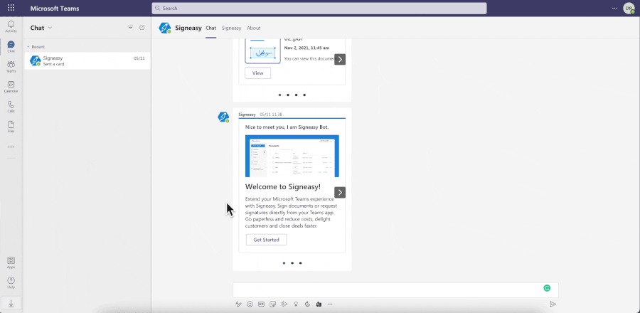The image size is (640, 313).
Task: Open the Format text options
Action: tap(238, 304)
